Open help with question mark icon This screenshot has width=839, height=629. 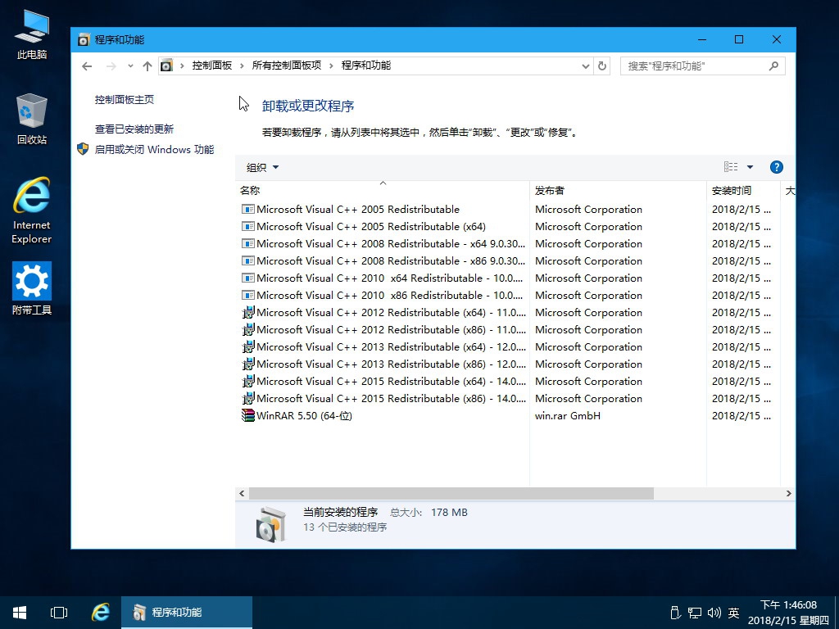click(777, 167)
